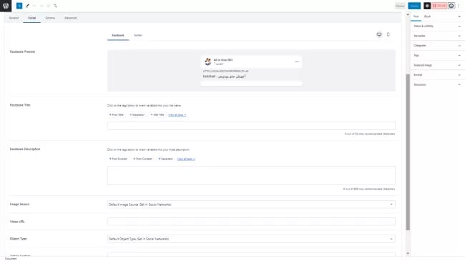Open View all tags link for Facebook Description

(x=186, y=159)
